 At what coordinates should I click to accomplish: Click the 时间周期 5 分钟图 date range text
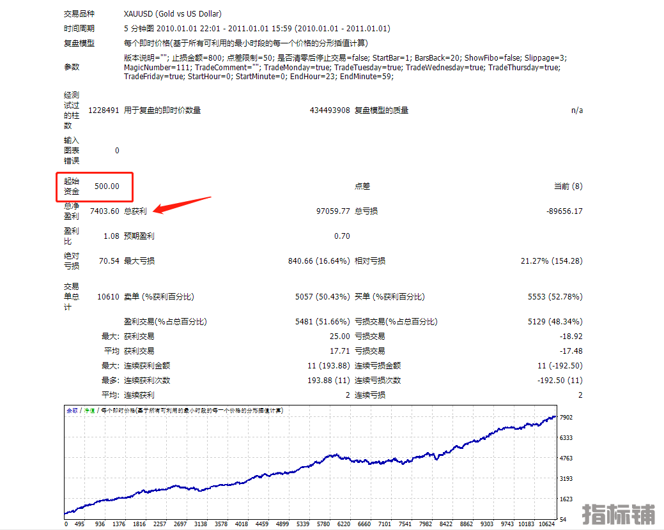click(x=257, y=29)
